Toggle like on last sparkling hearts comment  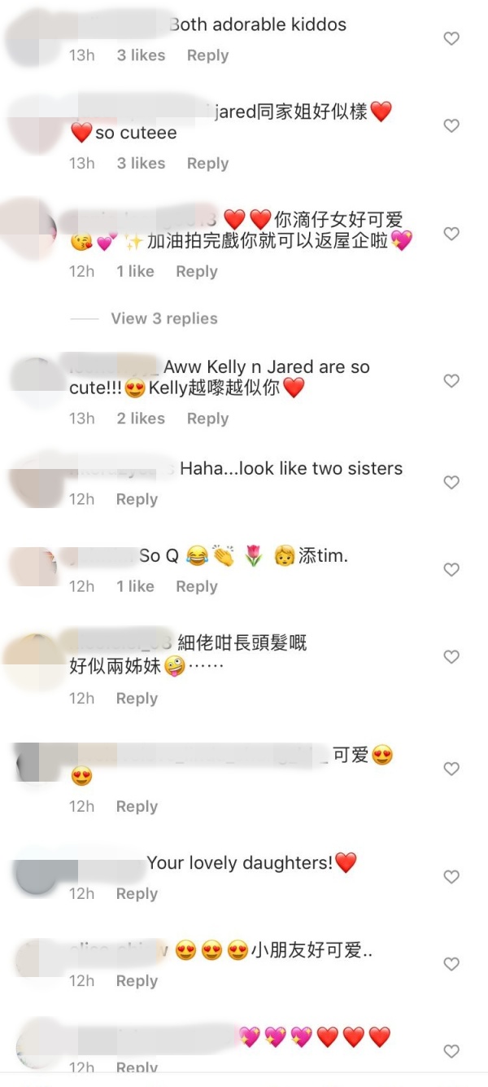pos(451,1051)
